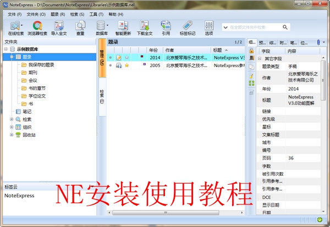Toggle the star of the 2014 record
This screenshot has width=330, height=227.
coord(127,57)
